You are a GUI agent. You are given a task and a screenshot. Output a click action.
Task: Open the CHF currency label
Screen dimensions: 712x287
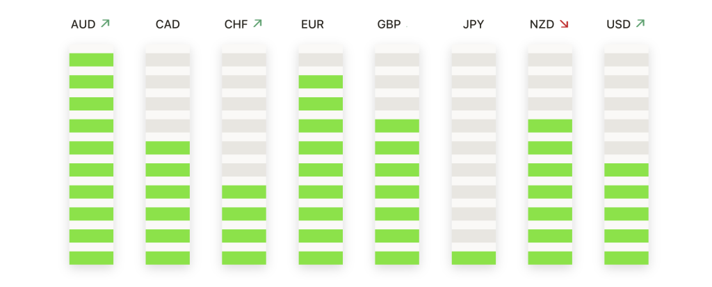(x=236, y=25)
